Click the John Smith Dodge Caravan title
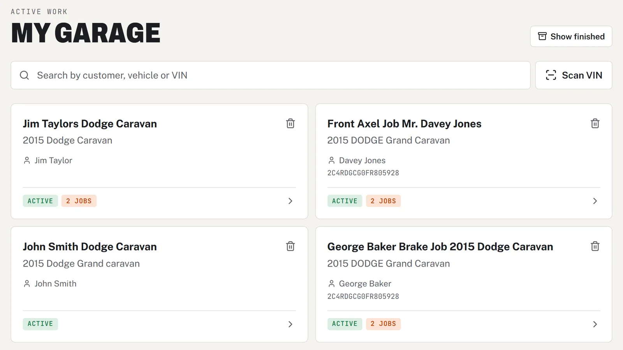 [90, 247]
